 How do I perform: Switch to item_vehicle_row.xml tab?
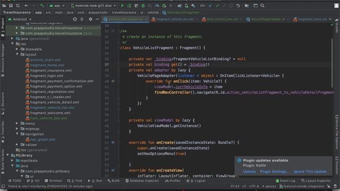pos(222,19)
